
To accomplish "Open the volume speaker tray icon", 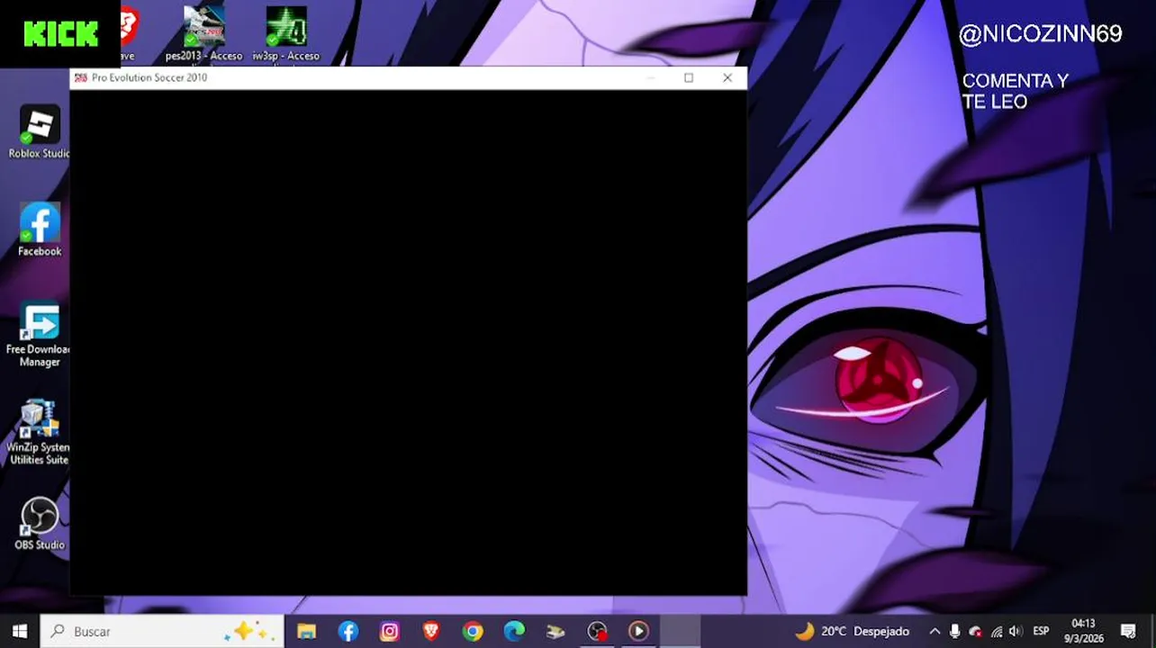I will tap(1016, 632).
